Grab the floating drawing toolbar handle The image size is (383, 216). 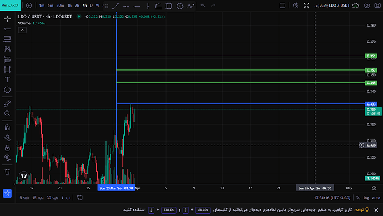(x=107, y=6)
